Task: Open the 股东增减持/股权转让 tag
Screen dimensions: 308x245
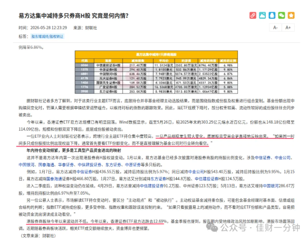Action: click(x=47, y=37)
